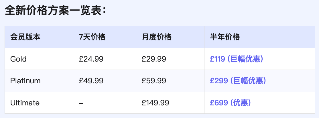Select the 月度价格 column header

coord(157,37)
